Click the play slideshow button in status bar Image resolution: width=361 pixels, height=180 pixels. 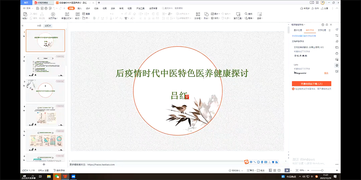[x=287, y=170]
